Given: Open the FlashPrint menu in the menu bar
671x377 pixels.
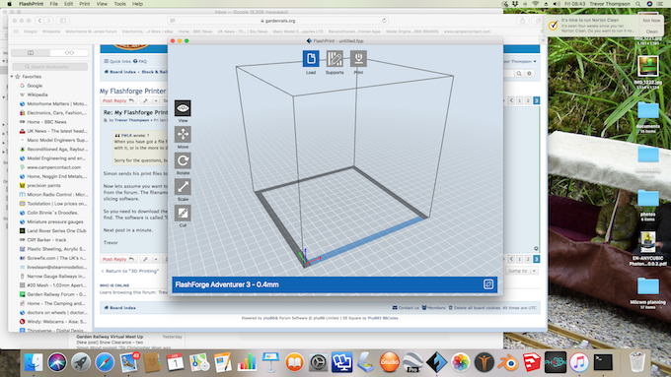Looking at the screenshot, I should 31,4.
